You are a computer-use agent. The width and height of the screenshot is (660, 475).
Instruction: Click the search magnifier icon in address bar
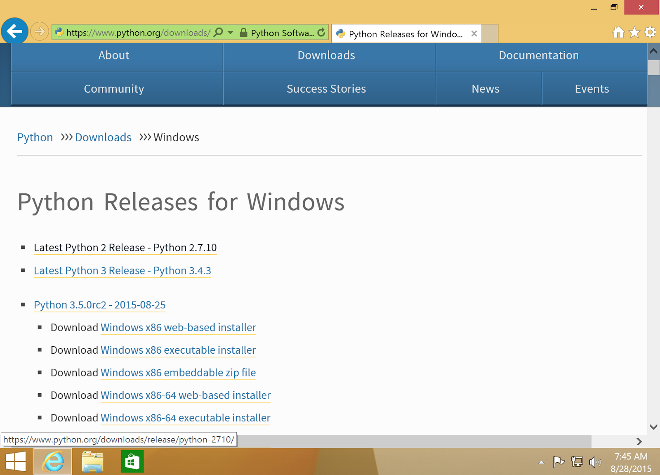tap(219, 32)
